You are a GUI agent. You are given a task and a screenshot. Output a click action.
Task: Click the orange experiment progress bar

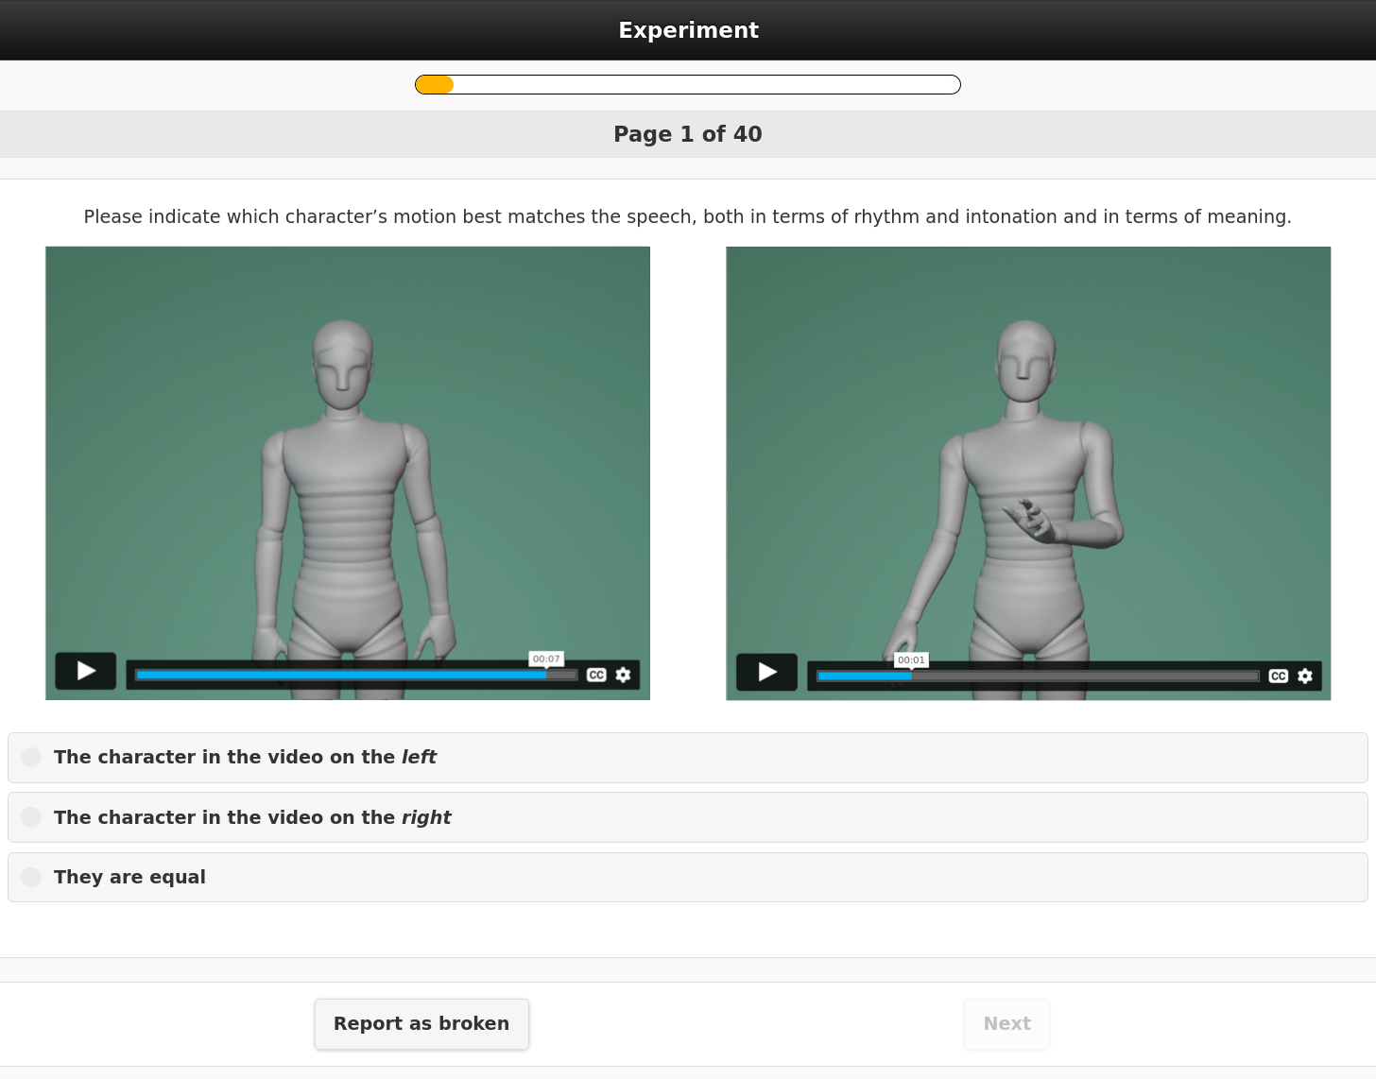point(688,85)
